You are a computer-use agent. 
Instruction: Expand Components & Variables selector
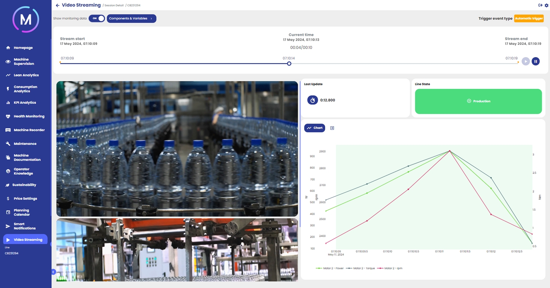coord(131,18)
